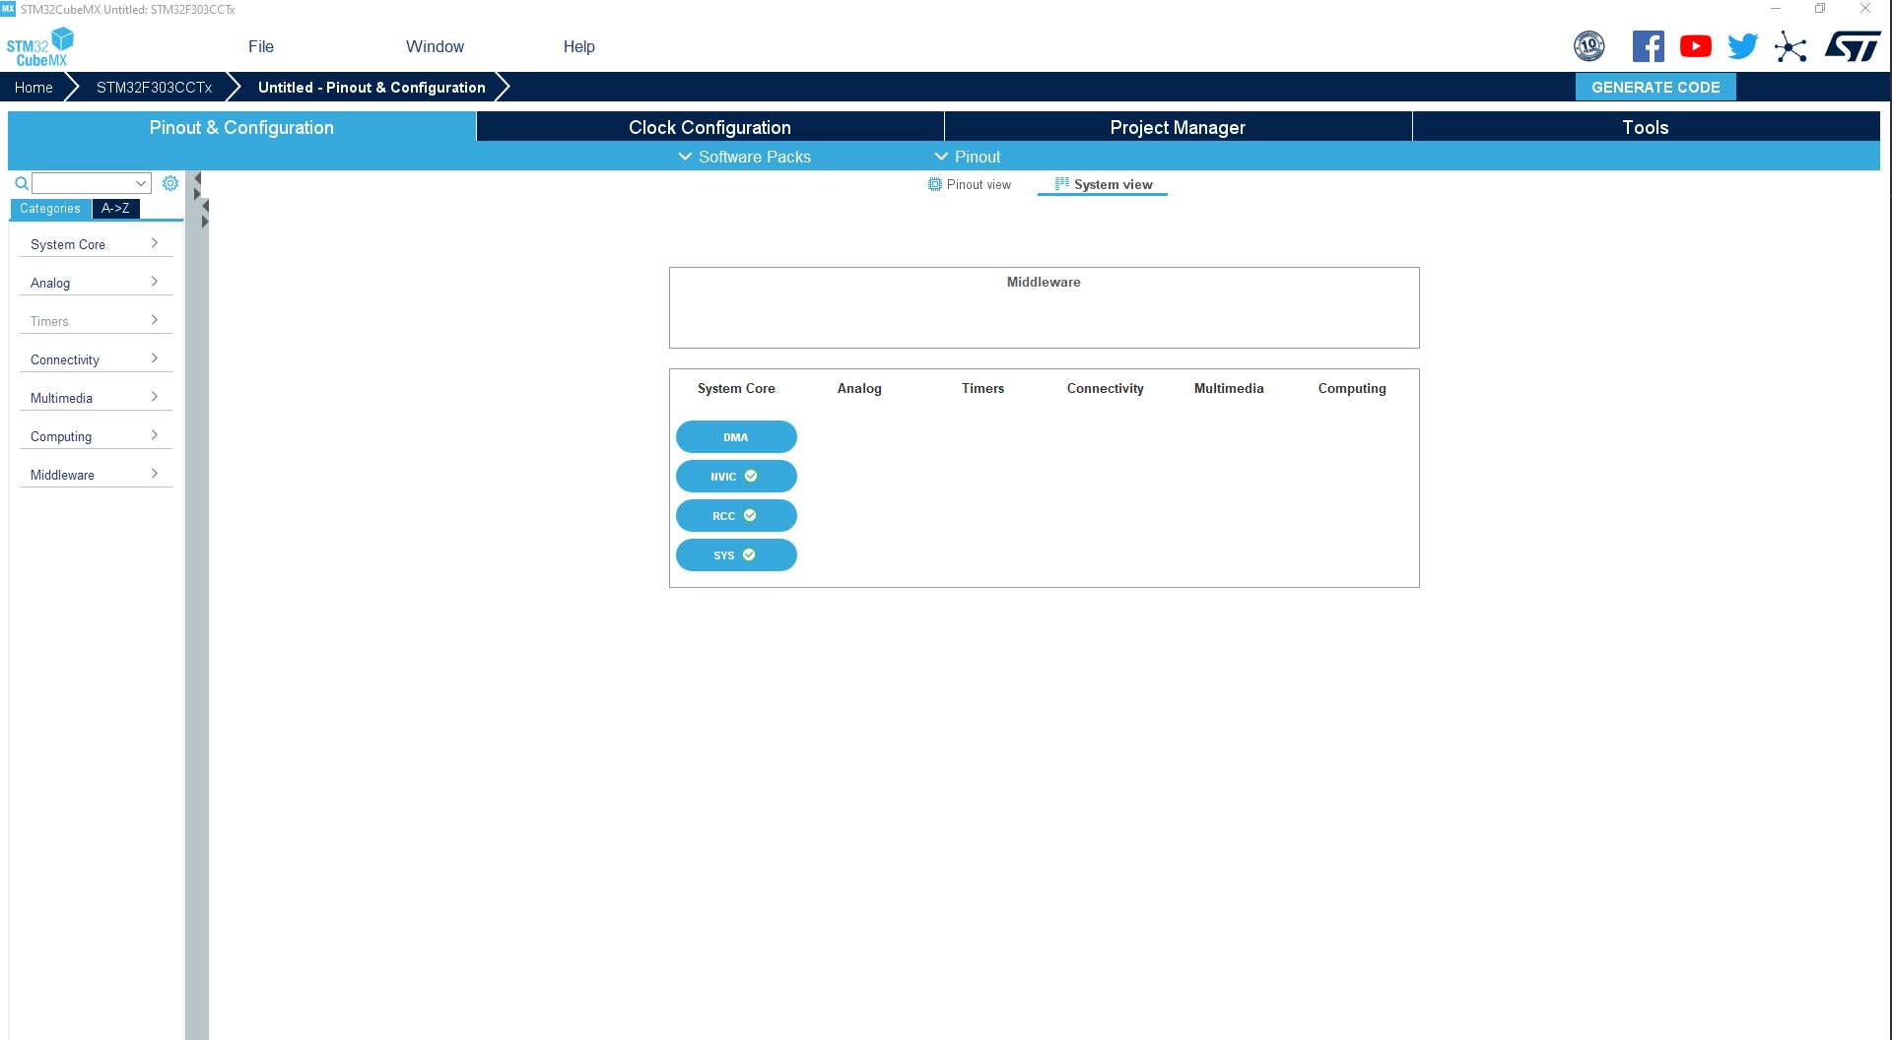This screenshot has width=1892, height=1040.
Task: Click the STM32F303CCTx breadcrumb
Action: [x=154, y=87]
